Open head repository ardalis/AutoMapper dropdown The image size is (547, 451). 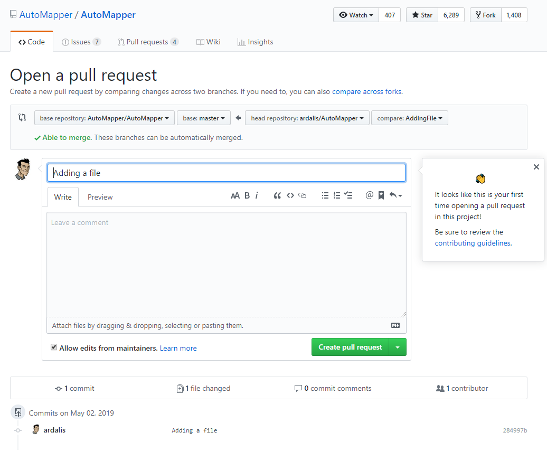[x=307, y=118]
